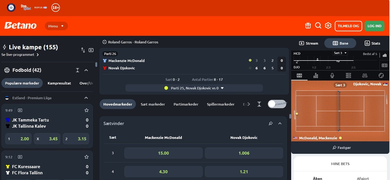Select the Partimarkeder tab

pyautogui.click(x=186, y=104)
